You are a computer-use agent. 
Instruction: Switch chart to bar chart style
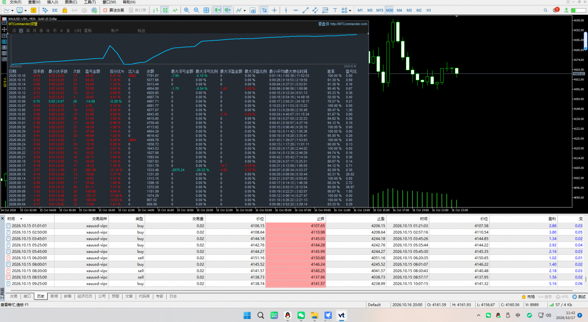coord(155,10)
